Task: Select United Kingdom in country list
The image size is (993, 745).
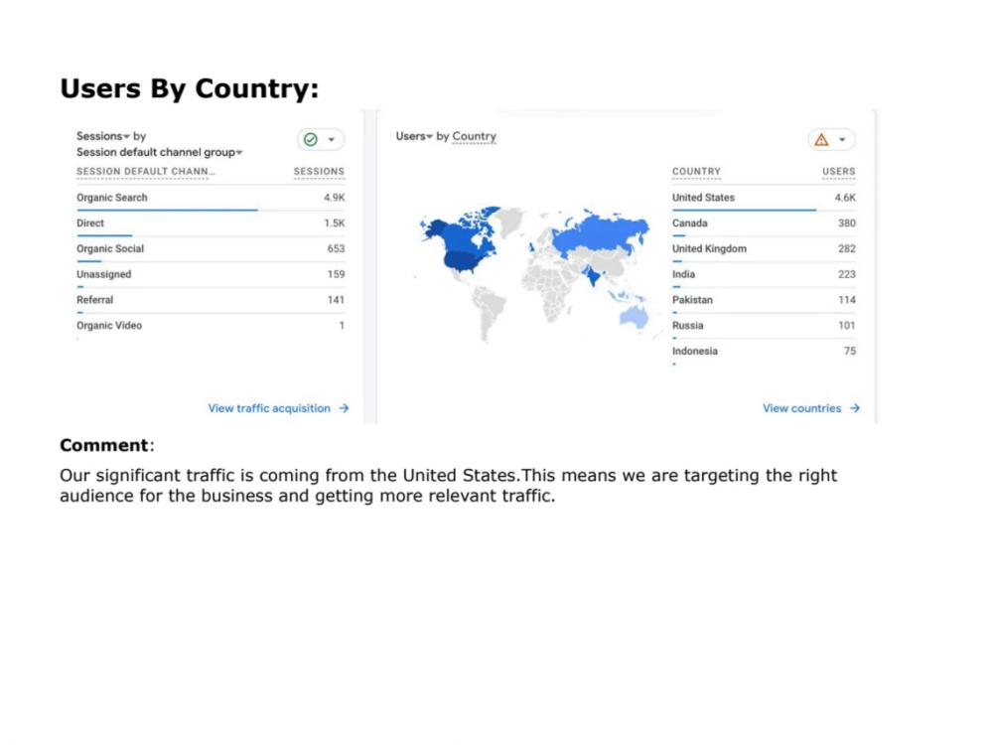Action: pyautogui.click(x=709, y=249)
